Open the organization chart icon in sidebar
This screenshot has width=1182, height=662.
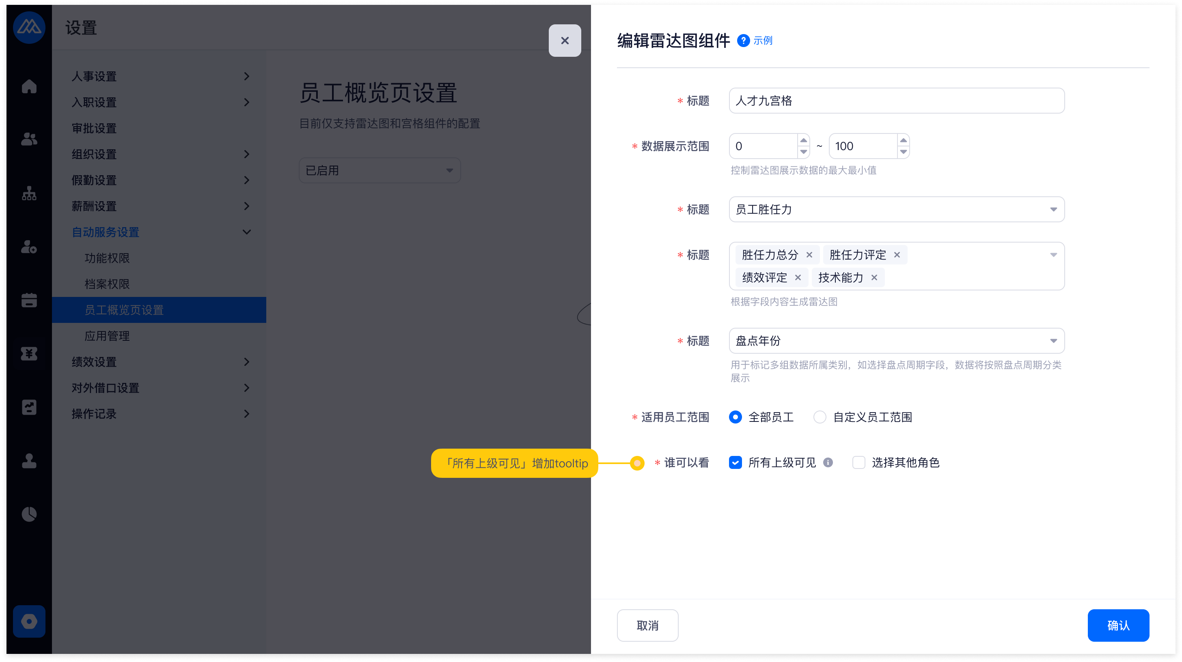click(x=29, y=193)
